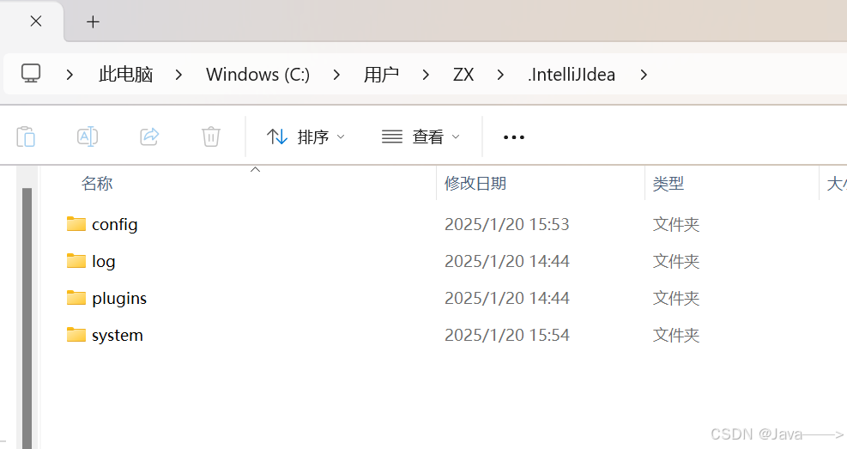Select the system folder icon
Image resolution: width=847 pixels, height=449 pixels.
coord(76,335)
